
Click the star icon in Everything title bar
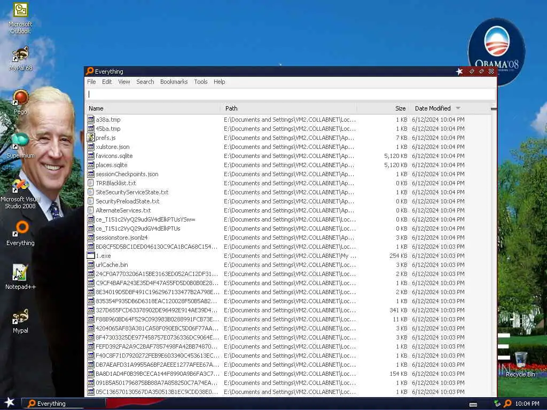(x=459, y=72)
